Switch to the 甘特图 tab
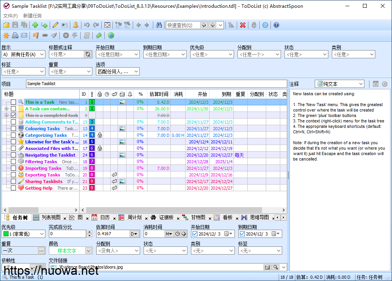392x281 pixels. point(198,218)
